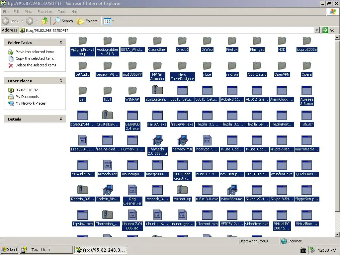
Task: Select the Ubuntu 7.04 i386.iso icon
Action: (x=132, y=215)
